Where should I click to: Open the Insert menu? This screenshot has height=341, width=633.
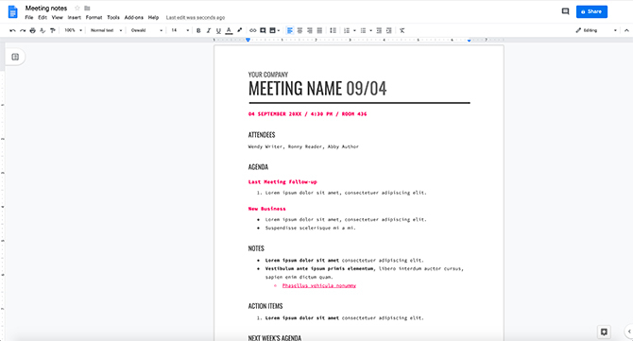point(75,18)
